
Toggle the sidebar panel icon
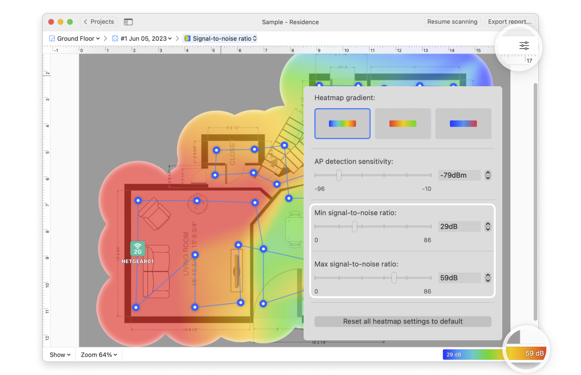tap(128, 22)
